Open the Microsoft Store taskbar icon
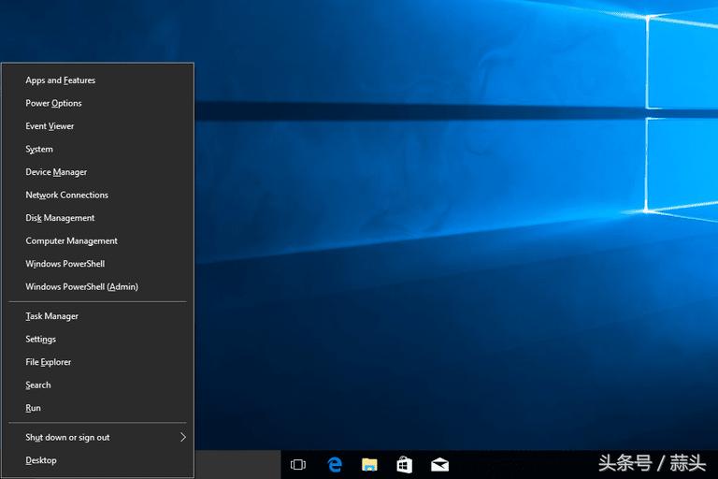Viewport: 718px width, 479px height. [x=404, y=465]
